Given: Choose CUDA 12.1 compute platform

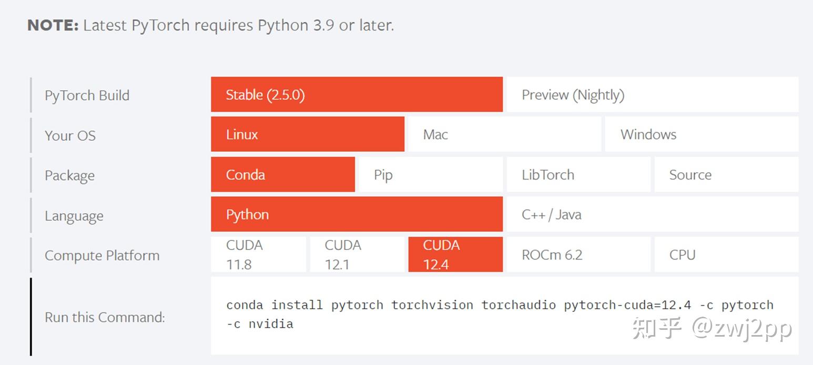Looking at the screenshot, I should coord(357,254).
